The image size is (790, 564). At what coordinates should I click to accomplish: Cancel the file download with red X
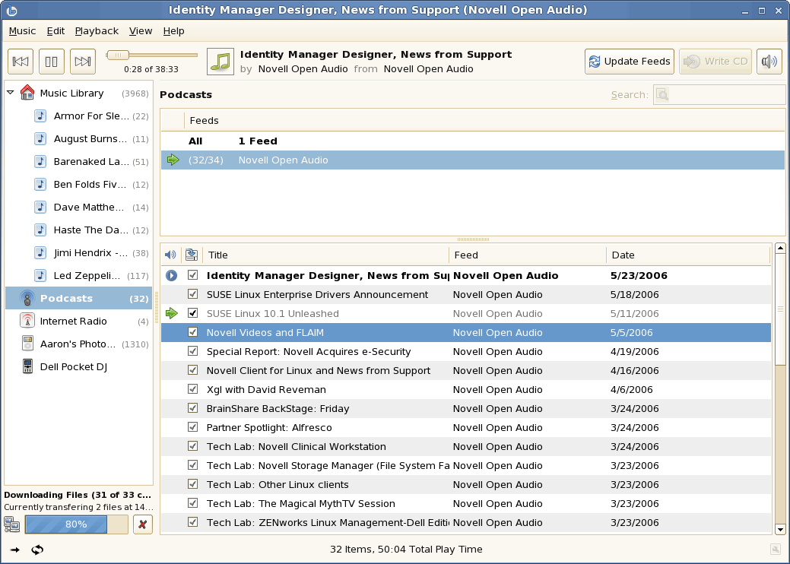(143, 524)
